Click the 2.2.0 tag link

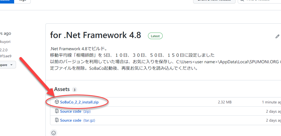click(4, 50)
